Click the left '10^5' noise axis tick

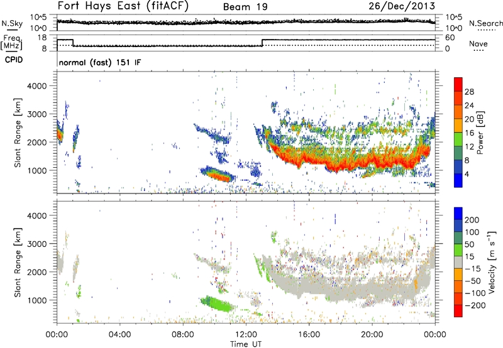click(x=38, y=18)
